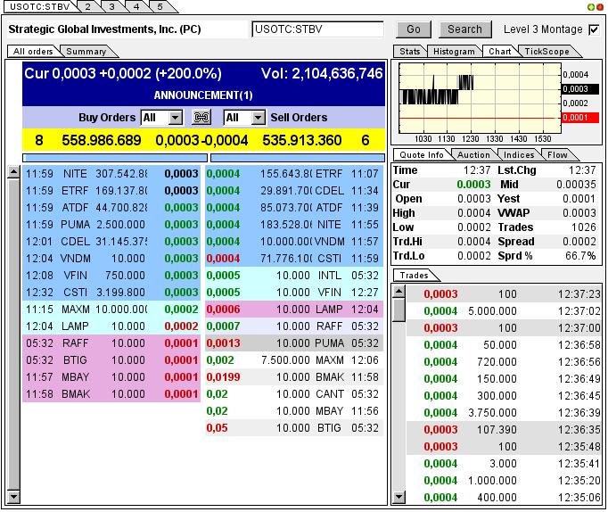Image resolution: width=608 pixels, height=512 pixels.
Task: Select the Auction tab
Action: [x=474, y=155]
